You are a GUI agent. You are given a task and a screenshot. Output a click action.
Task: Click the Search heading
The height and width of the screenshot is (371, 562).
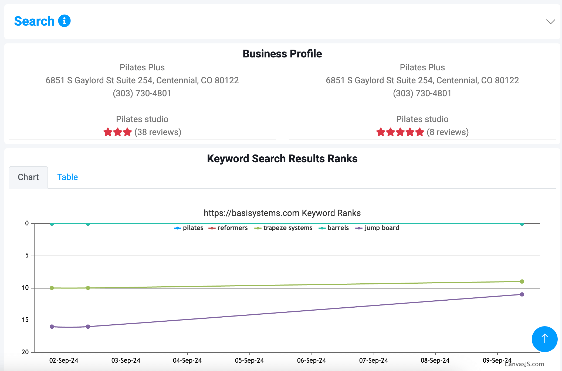click(34, 21)
